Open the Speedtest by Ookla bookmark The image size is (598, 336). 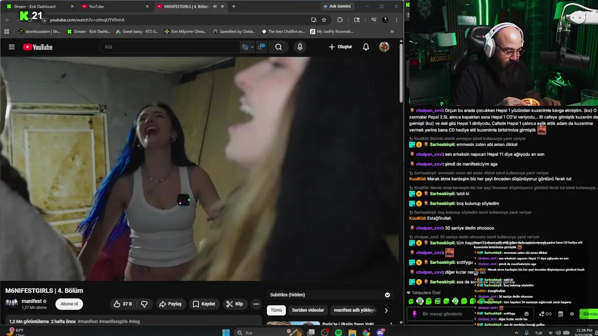point(234,31)
